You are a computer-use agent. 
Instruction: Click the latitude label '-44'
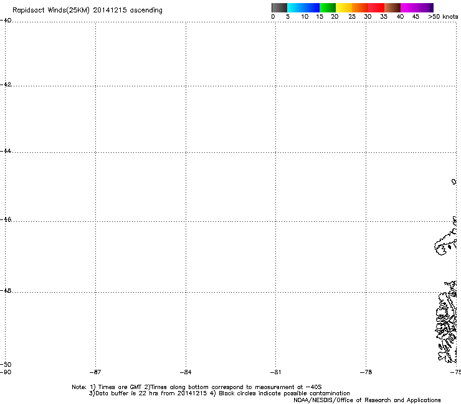[6, 151]
